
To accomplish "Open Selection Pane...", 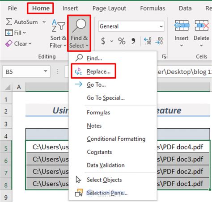I will point(113,193).
